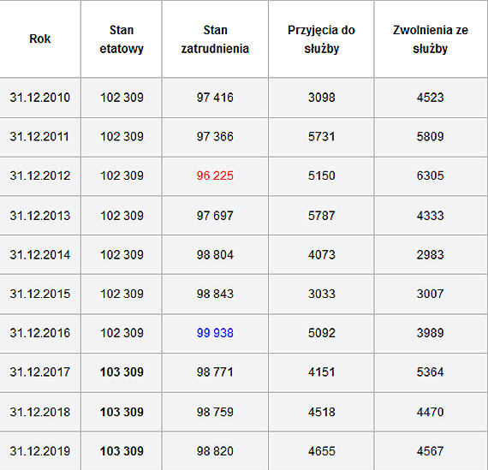Select the date cell 31.12.2010
The height and width of the screenshot is (470, 488).
(40, 98)
